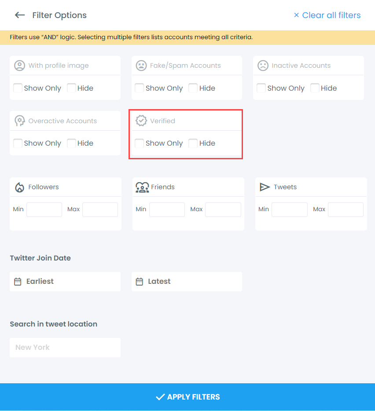The image size is (375, 411).
Task: Click the Tweets paper plane icon
Action: 265,187
